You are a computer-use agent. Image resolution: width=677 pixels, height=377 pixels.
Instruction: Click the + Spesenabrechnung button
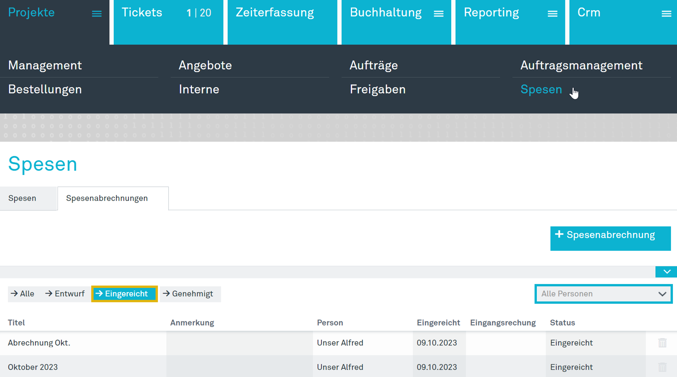(610, 238)
